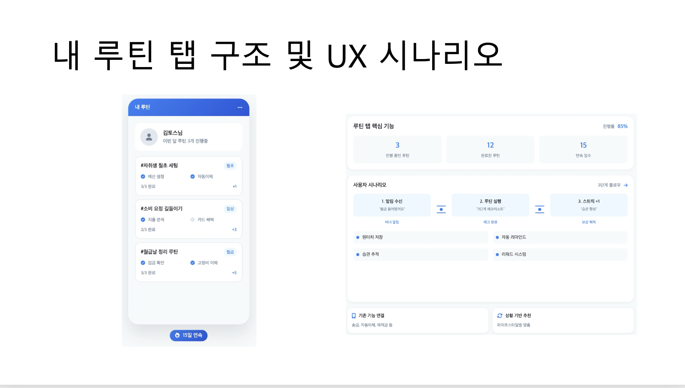The width and height of the screenshot is (685, 388).
Task: Click the slide title 내 루틴 탭 구조 및 UX 시나리오
Action: click(278, 55)
